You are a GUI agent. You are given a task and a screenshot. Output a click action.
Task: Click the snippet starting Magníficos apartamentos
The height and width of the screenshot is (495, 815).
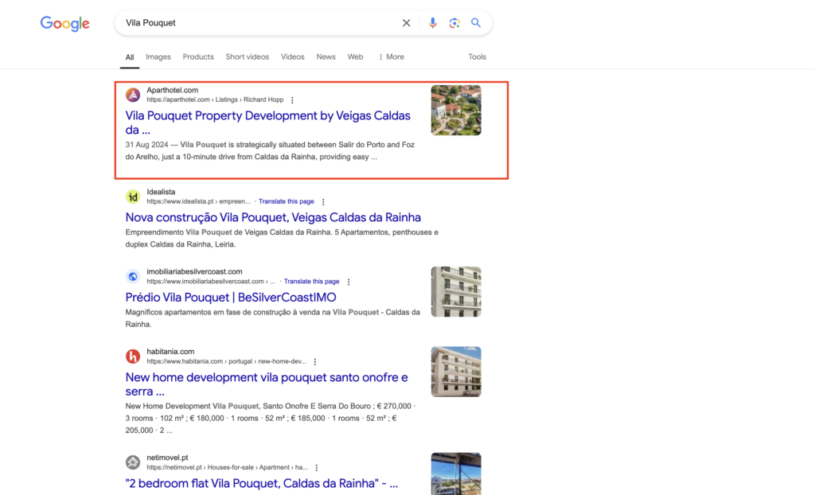click(x=273, y=318)
